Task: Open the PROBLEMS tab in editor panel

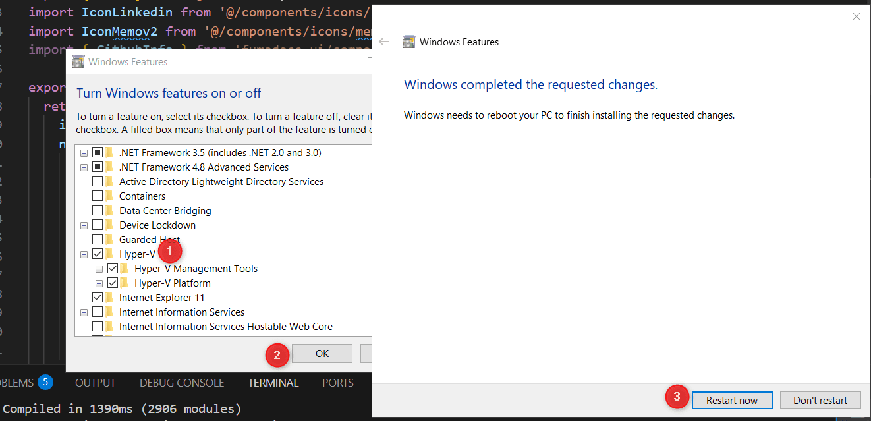Action: (x=16, y=383)
